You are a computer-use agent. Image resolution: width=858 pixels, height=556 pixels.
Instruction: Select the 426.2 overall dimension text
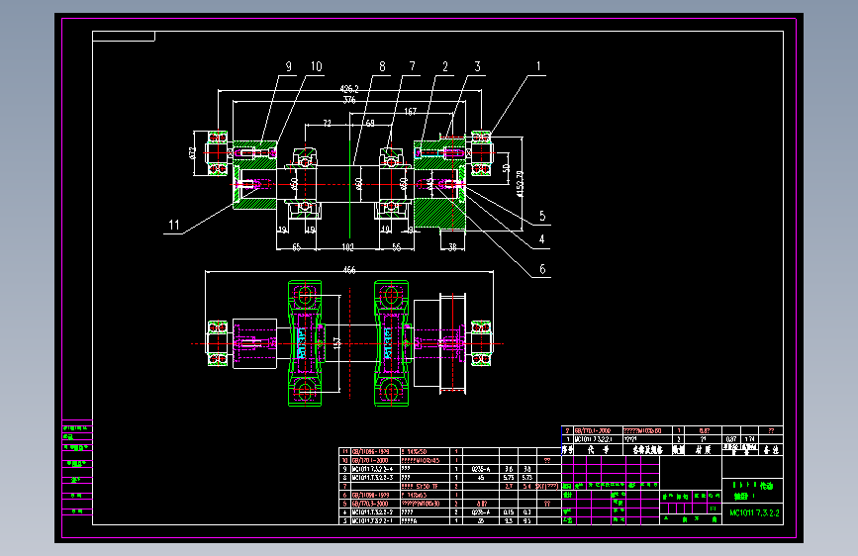pos(349,89)
